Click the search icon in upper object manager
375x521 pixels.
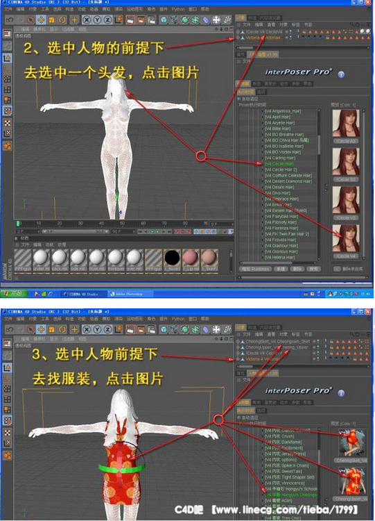click(352, 24)
